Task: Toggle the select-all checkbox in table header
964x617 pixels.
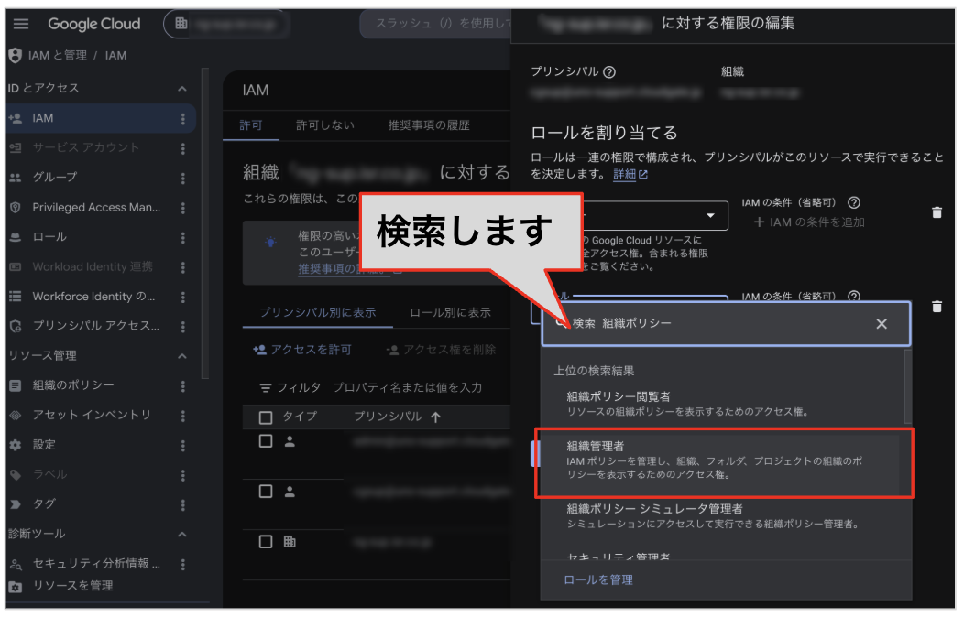Action: pos(266,418)
